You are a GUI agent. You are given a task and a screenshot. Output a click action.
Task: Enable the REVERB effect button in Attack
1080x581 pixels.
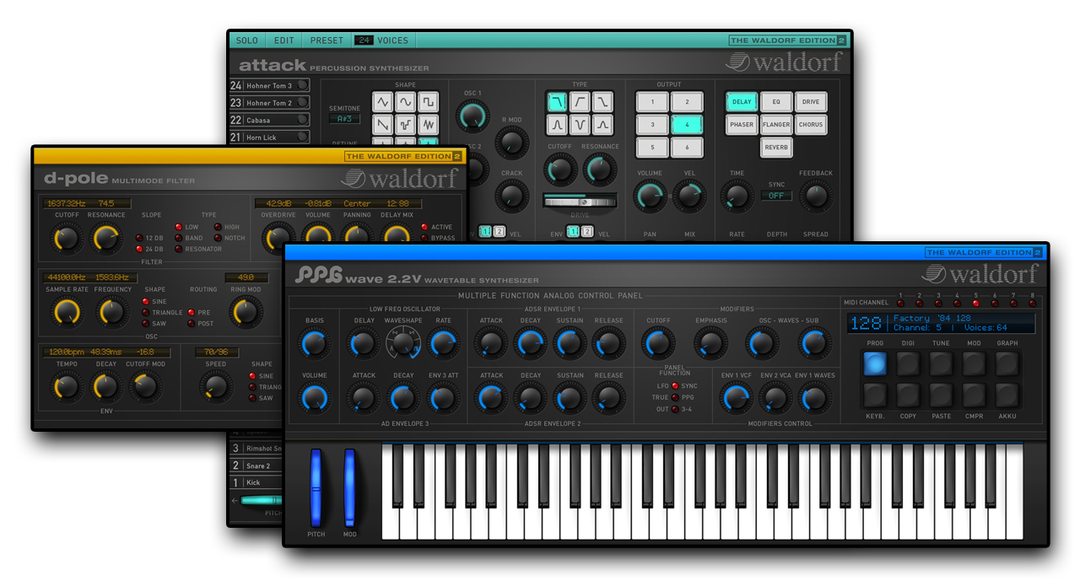776,147
